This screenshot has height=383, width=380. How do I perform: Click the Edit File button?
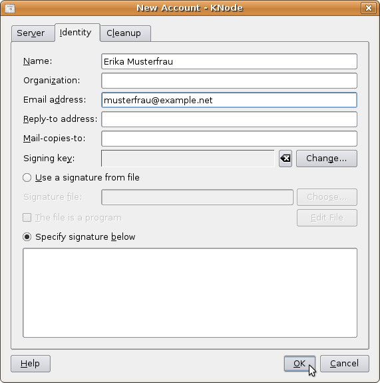[x=327, y=218]
